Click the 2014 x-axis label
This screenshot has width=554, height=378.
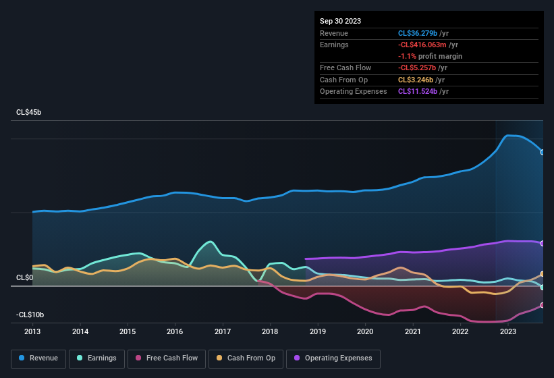[80, 331]
